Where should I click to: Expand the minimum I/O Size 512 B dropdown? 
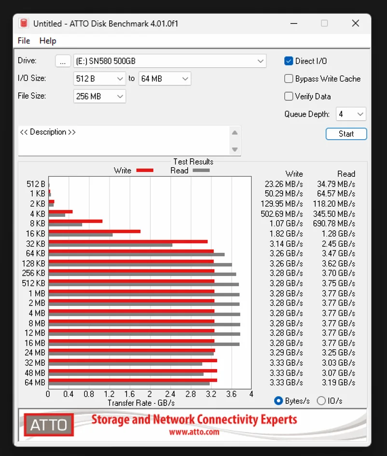(x=99, y=79)
